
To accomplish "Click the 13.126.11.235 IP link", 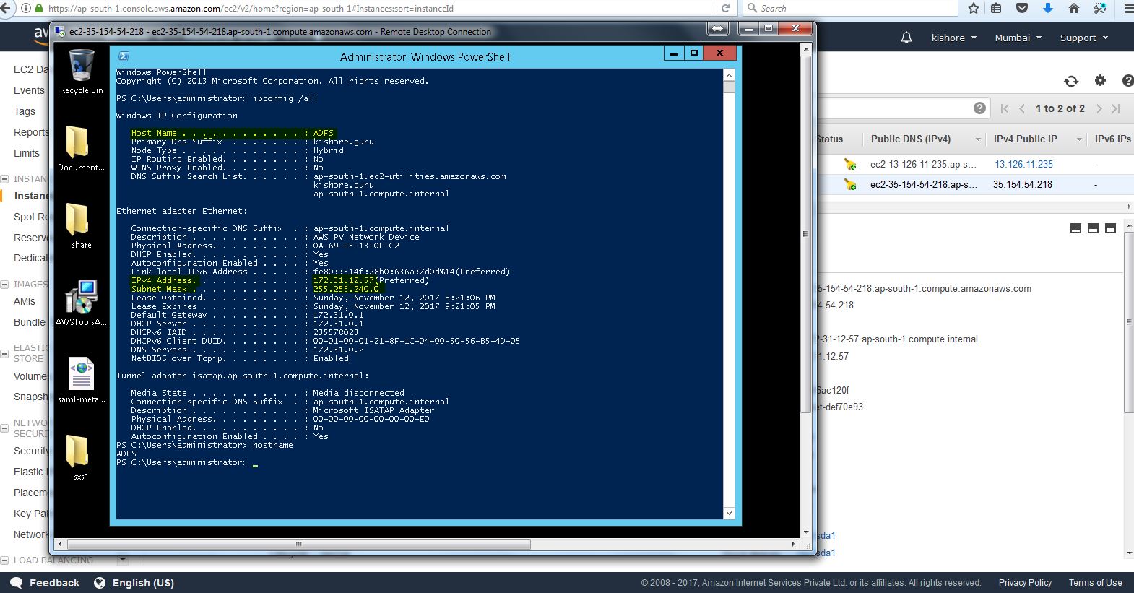I will pos(1023,164).
